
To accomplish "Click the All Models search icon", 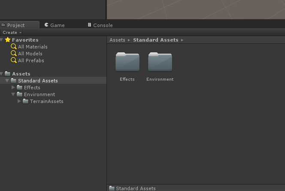I will point(14,53).
